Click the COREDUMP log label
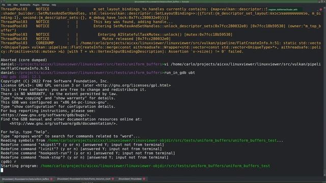 (45, 43)
